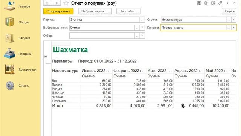The height and width of the screenshot is (136, 241).
Task: Select the Номенклатура column header
Action: [x=65, y=71]
